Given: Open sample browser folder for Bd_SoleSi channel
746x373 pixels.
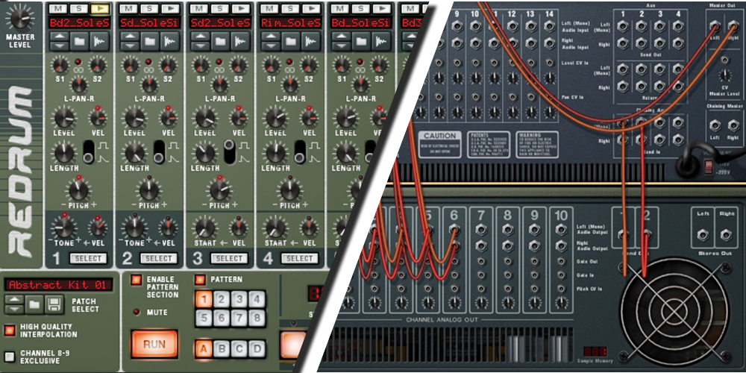Looking at the screenshot, I should 360,42.
